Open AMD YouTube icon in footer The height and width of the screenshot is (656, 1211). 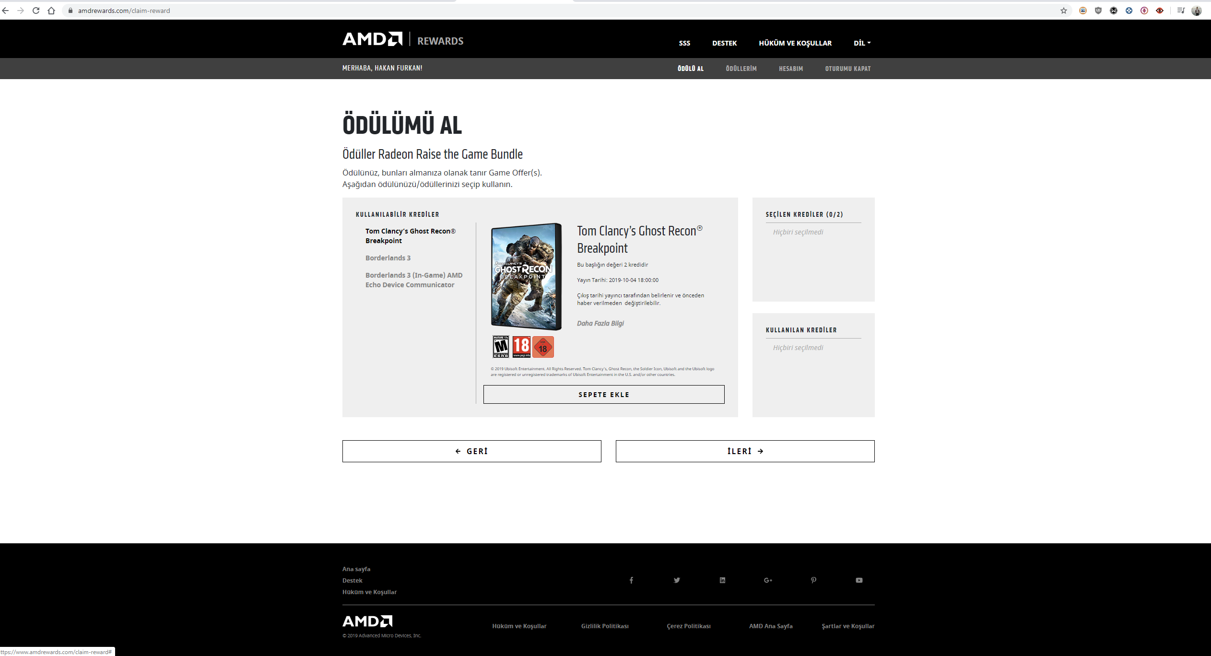click(x=859, y=580)
